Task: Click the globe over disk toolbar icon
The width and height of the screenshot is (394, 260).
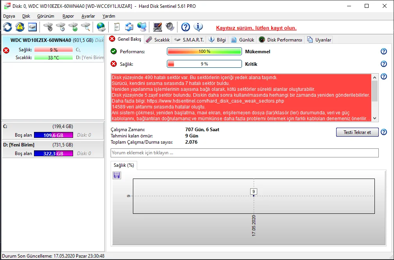Action: point(101,27)
